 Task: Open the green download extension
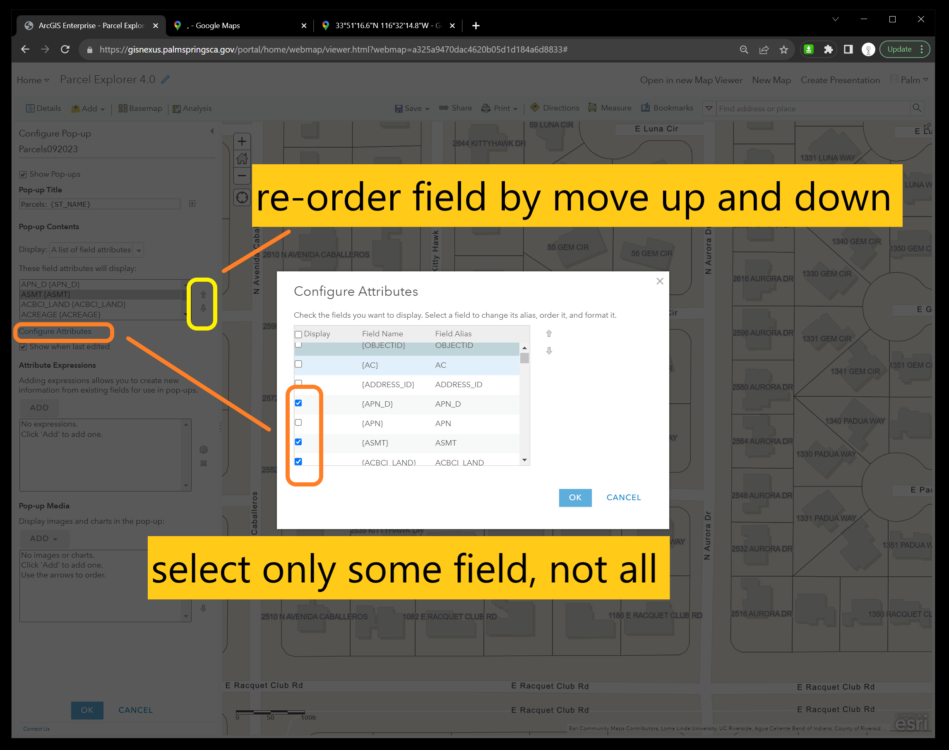tap(808, 49)
